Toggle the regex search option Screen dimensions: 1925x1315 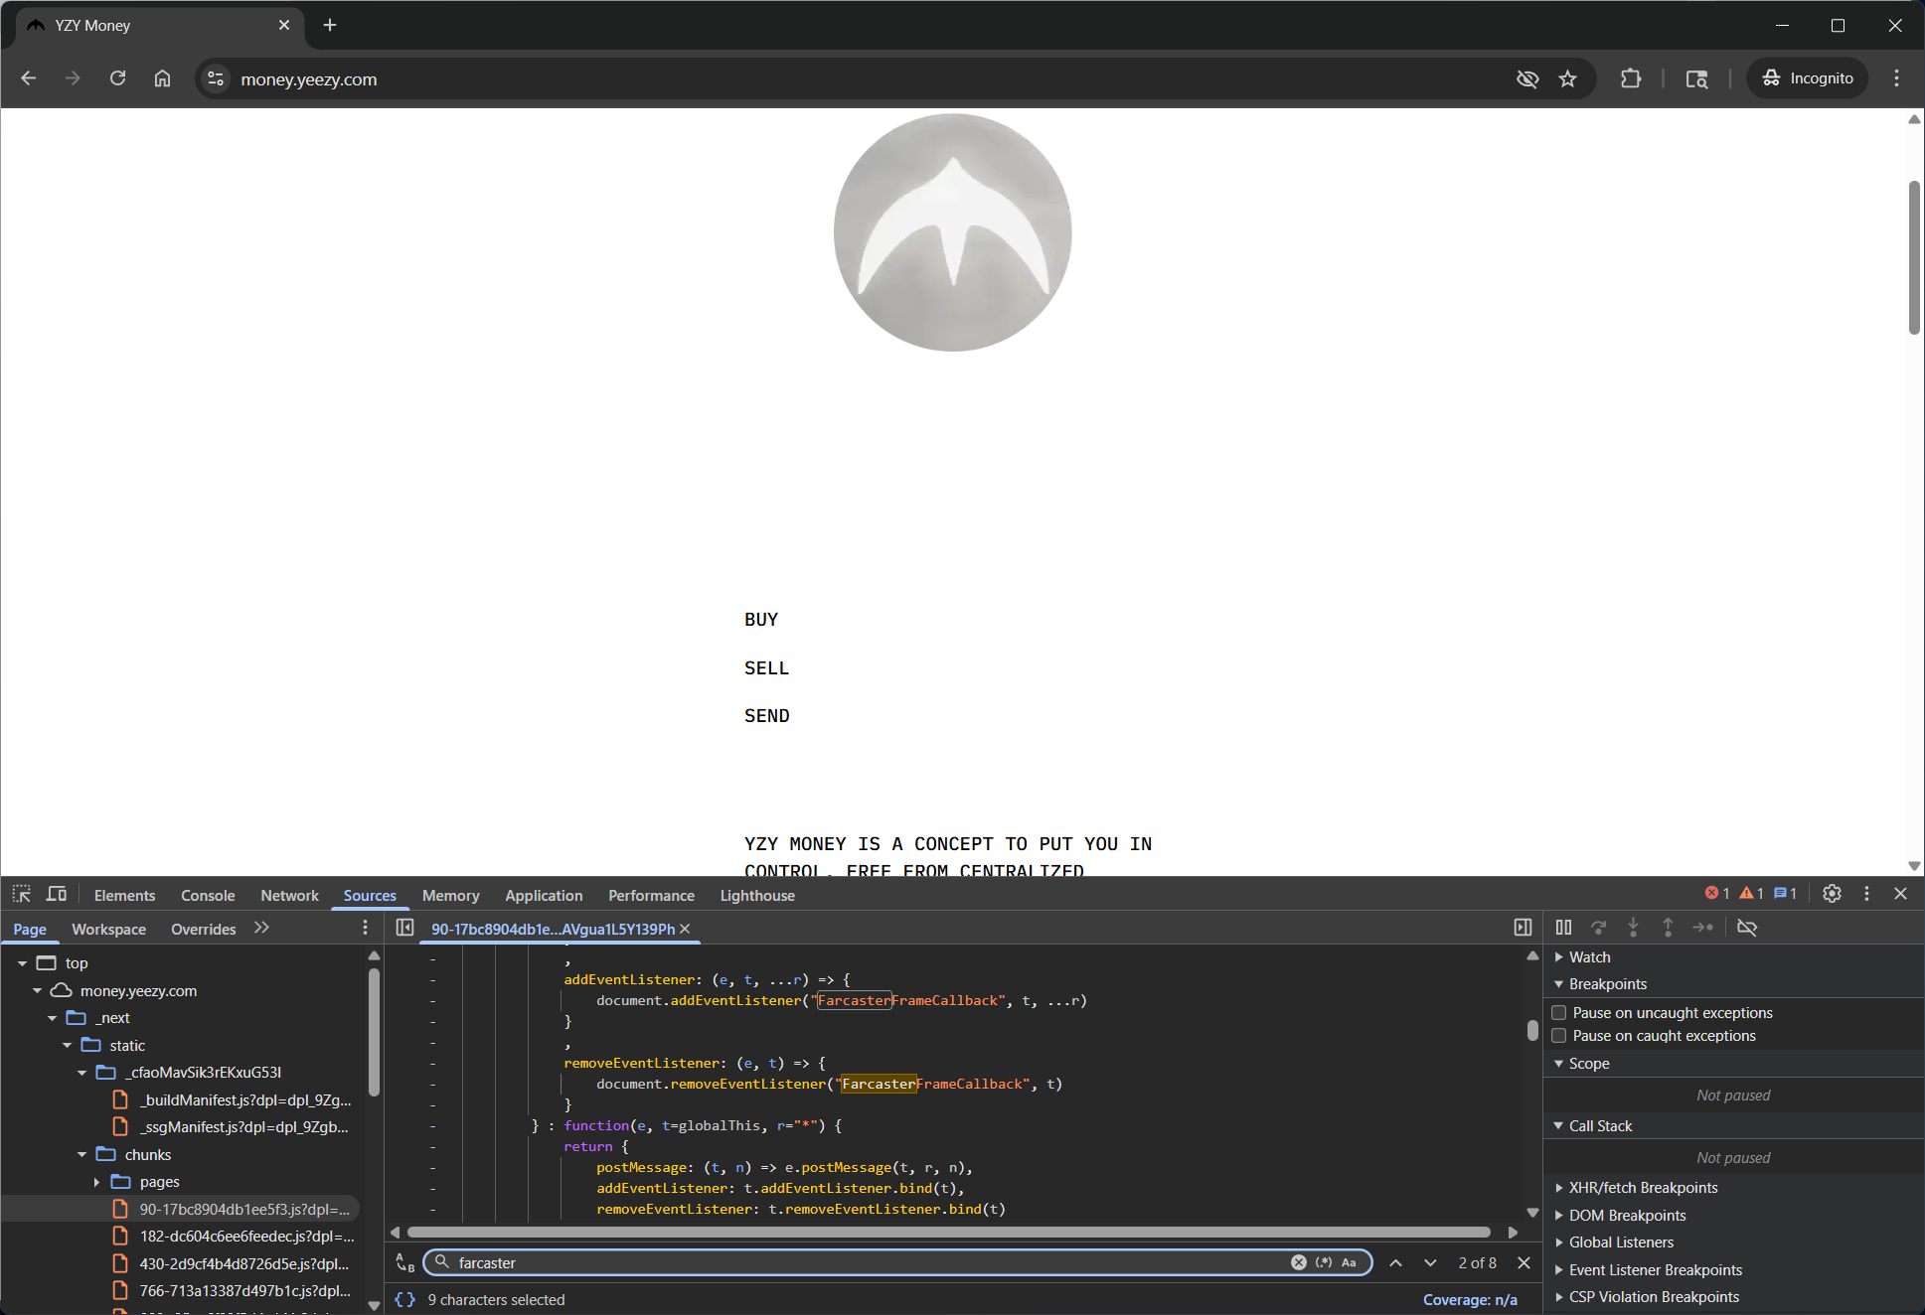point(1324,1262)
